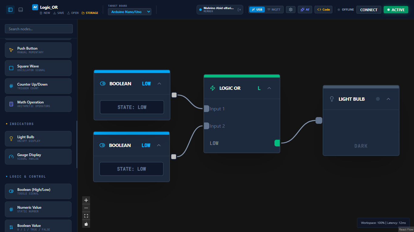This screenshot has width=414, height=232.
Task: Click OPEN in the header
Action: point(73,13)
